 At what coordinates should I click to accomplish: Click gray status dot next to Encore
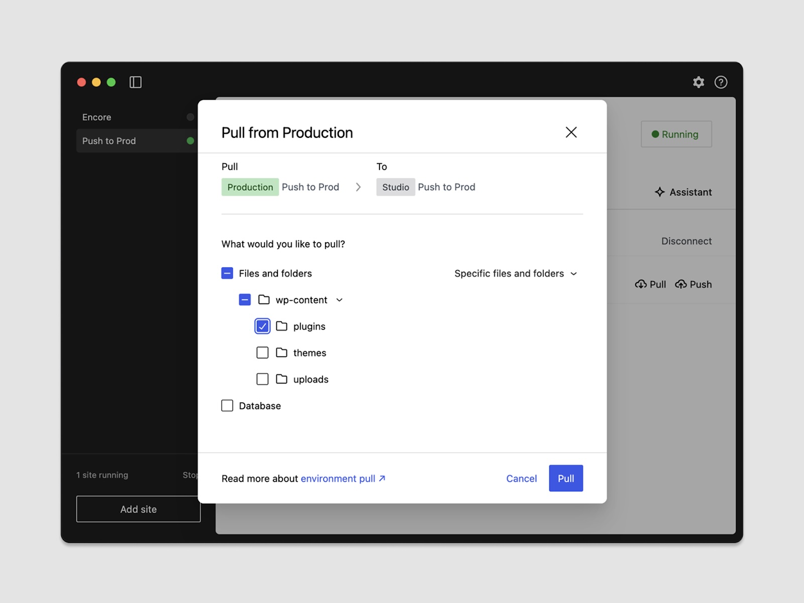(190, 117)
